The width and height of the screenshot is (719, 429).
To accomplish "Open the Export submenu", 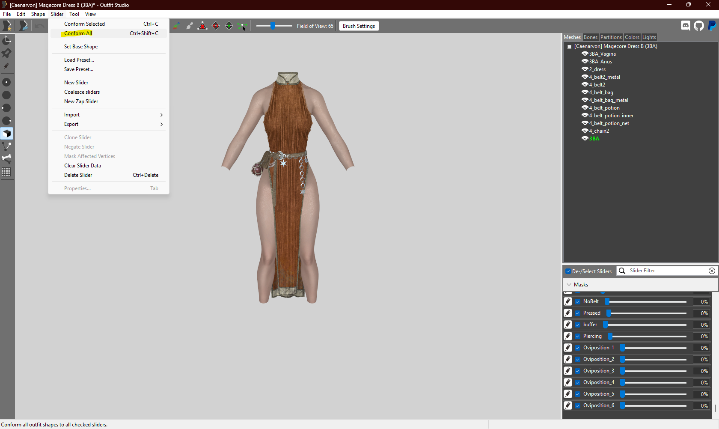I will [x=109, y=124].
